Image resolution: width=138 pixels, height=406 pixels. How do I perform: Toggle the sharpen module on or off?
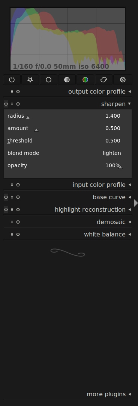[6, 104]
